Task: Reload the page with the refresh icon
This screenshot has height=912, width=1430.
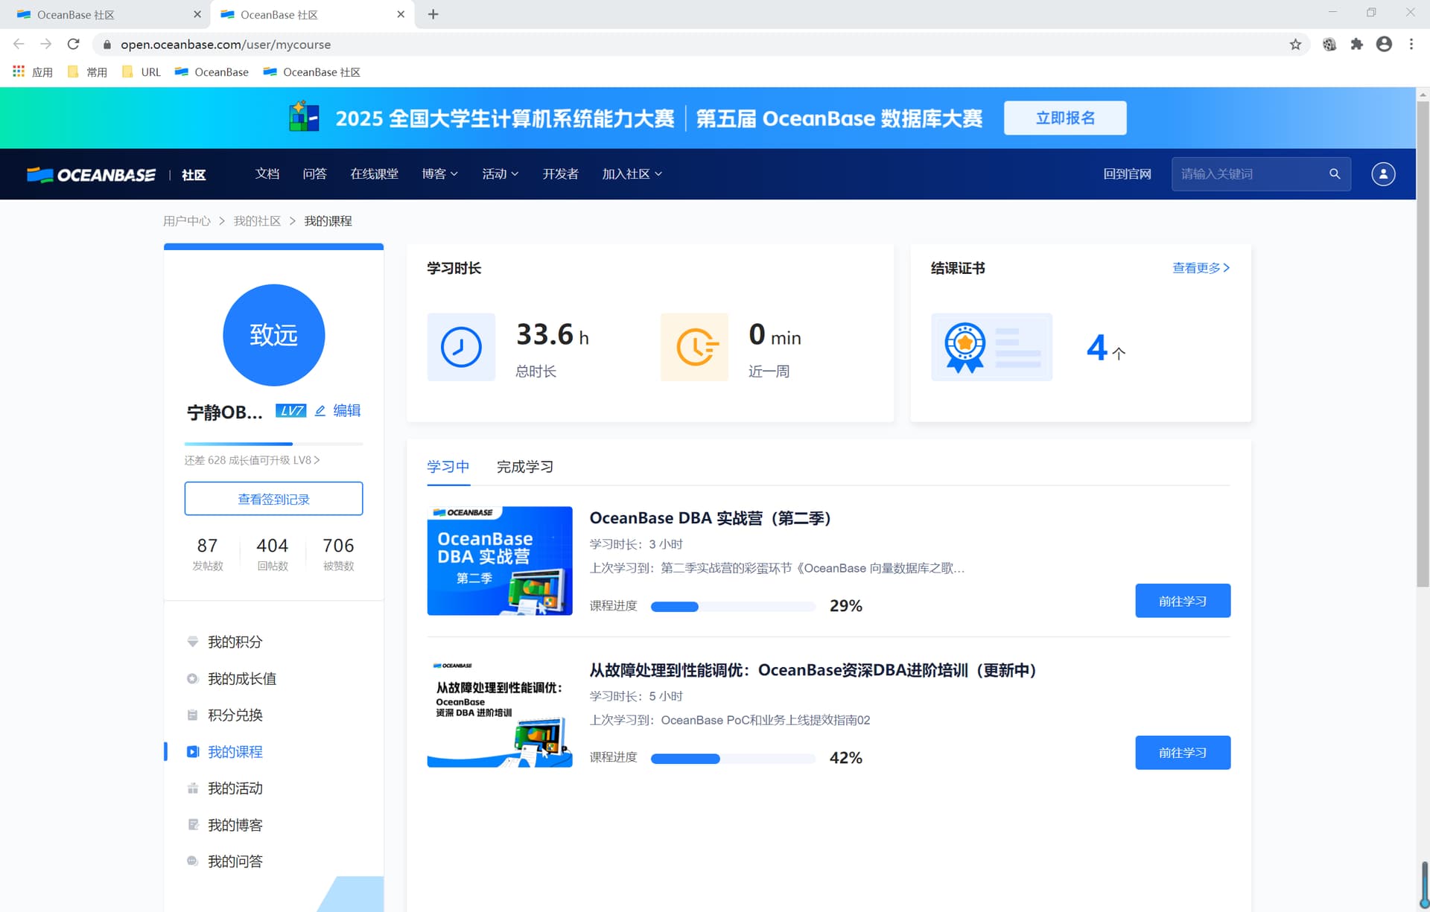Action: (73, 45)
